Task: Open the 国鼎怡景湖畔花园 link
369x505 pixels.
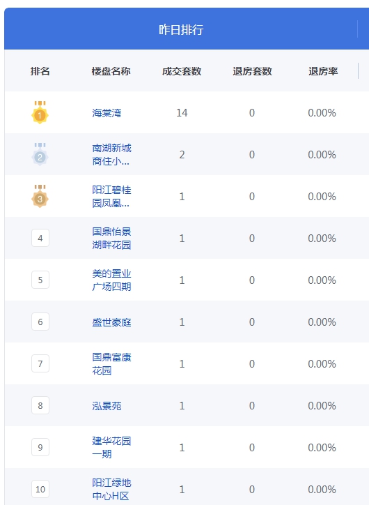Action: tap(111, 239)
